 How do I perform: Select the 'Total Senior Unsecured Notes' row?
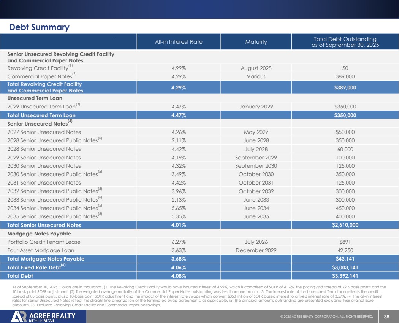[44, 225]
